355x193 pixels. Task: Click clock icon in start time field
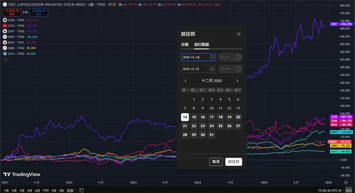click(238, 57)
